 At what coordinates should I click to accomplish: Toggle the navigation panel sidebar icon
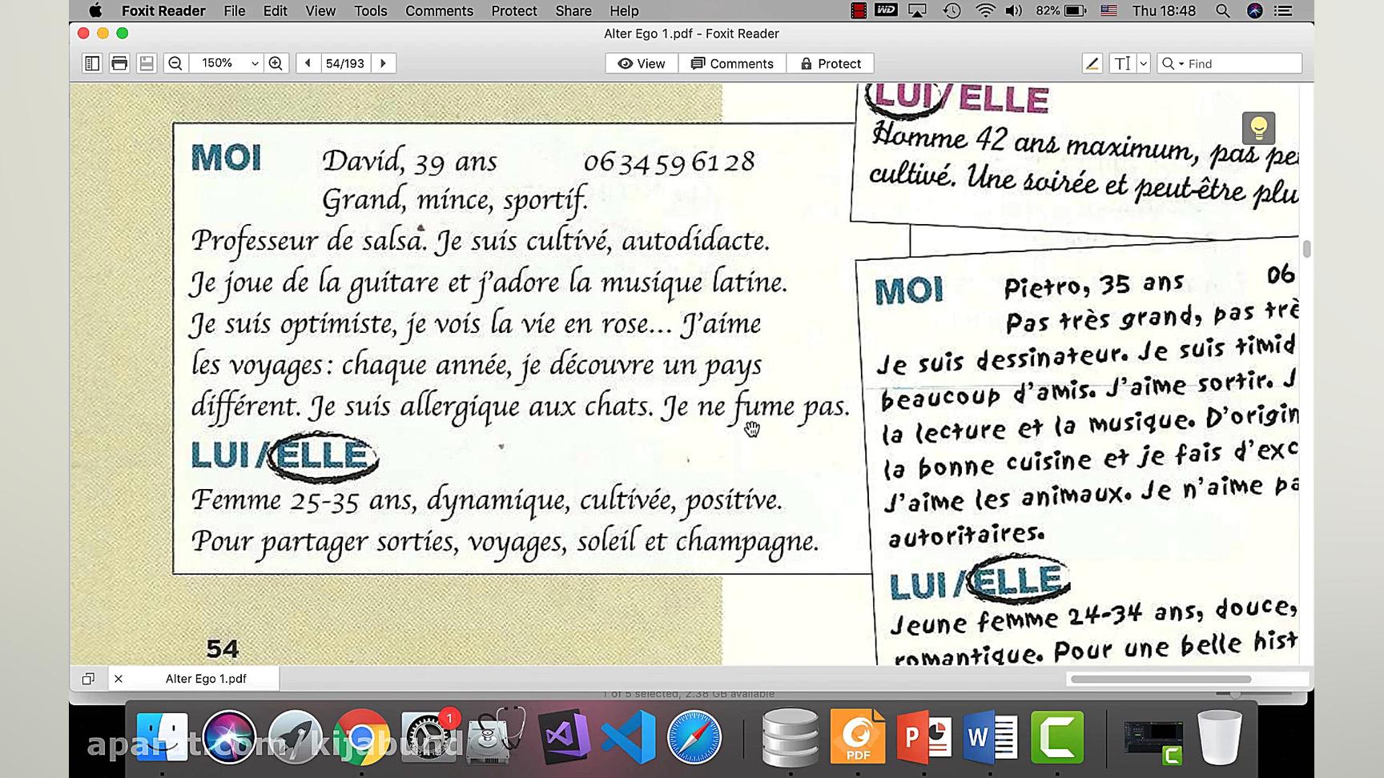point(92,63)
